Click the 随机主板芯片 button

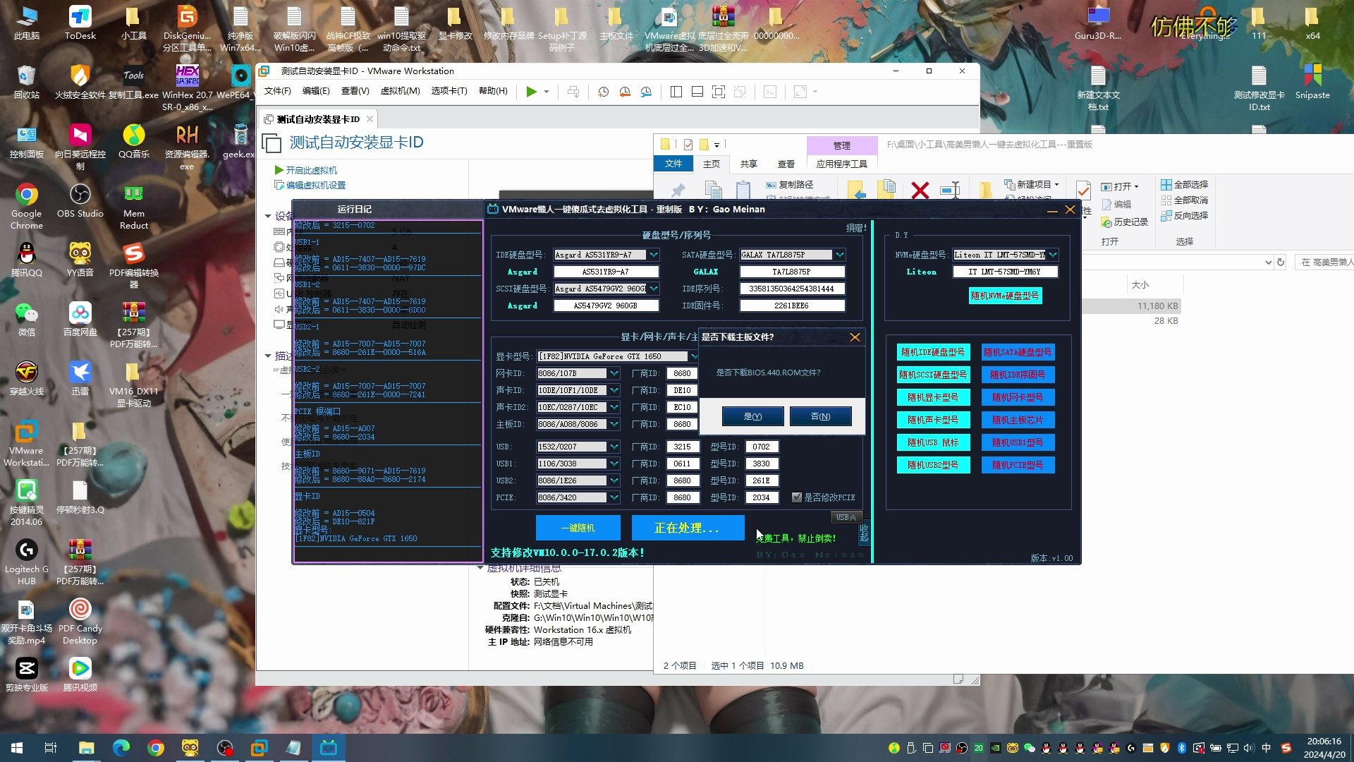tap(1018, 420)
